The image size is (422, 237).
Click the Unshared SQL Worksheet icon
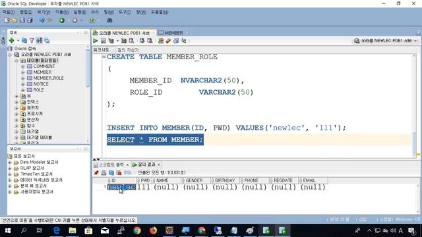point(161,41)
